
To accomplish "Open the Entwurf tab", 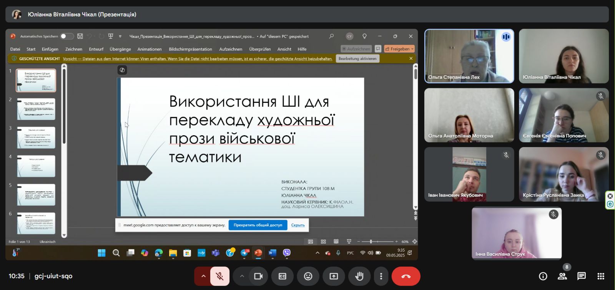I will click(96, 49).
